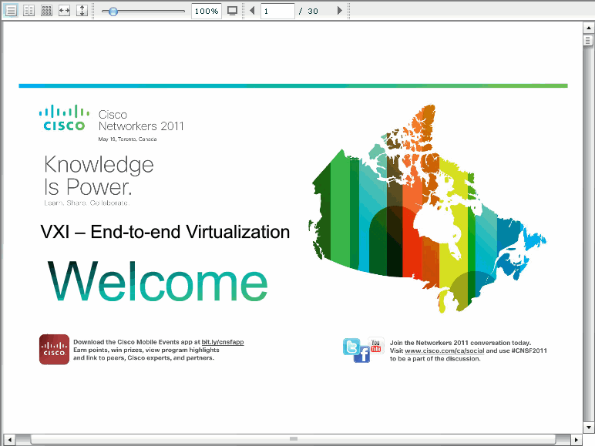Click the horizontal scrollbar thumb
595x446 pixels.
[x=293, y=439]
